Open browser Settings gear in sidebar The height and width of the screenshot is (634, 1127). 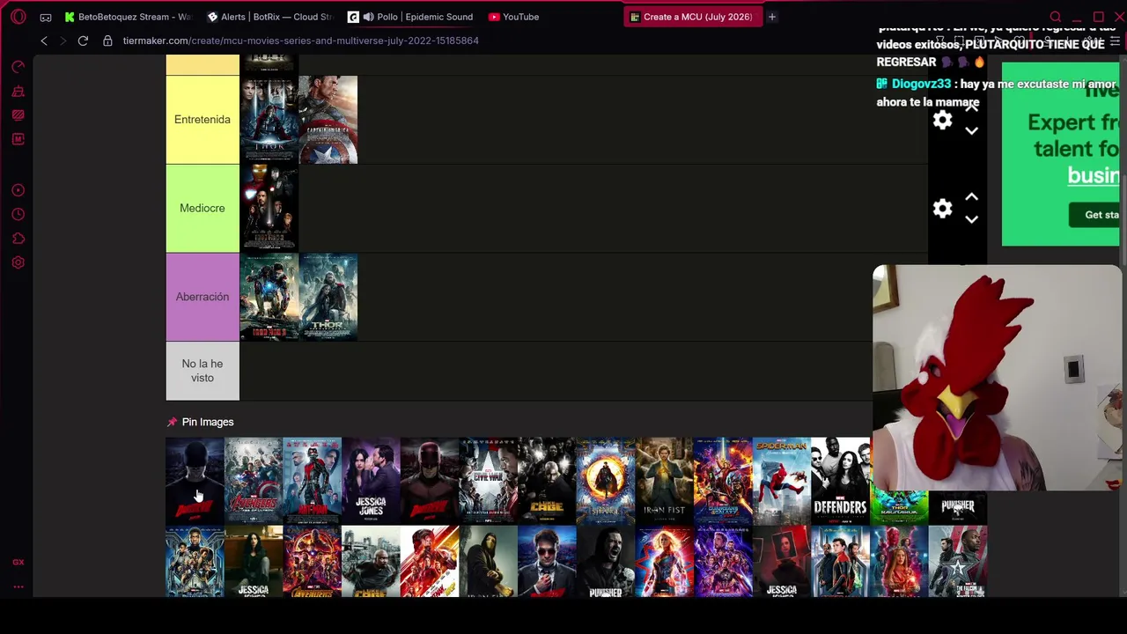[x=18, y=262]
